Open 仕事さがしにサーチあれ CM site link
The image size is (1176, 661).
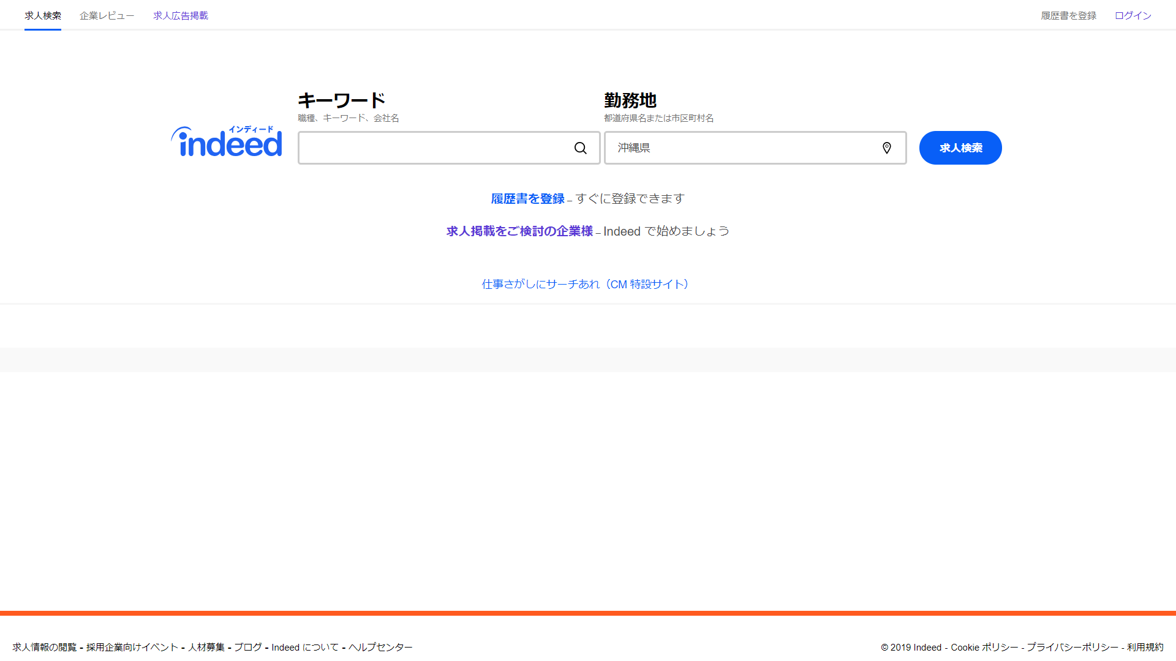pos(587,284)
